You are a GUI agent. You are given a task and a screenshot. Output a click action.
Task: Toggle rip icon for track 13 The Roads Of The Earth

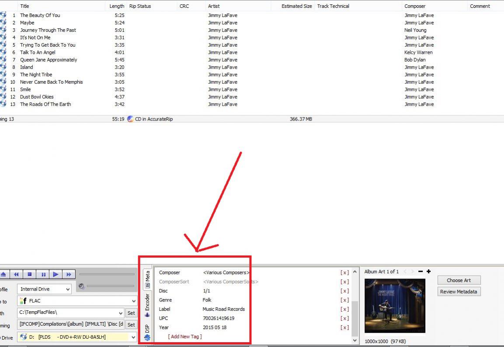[3, 104]
